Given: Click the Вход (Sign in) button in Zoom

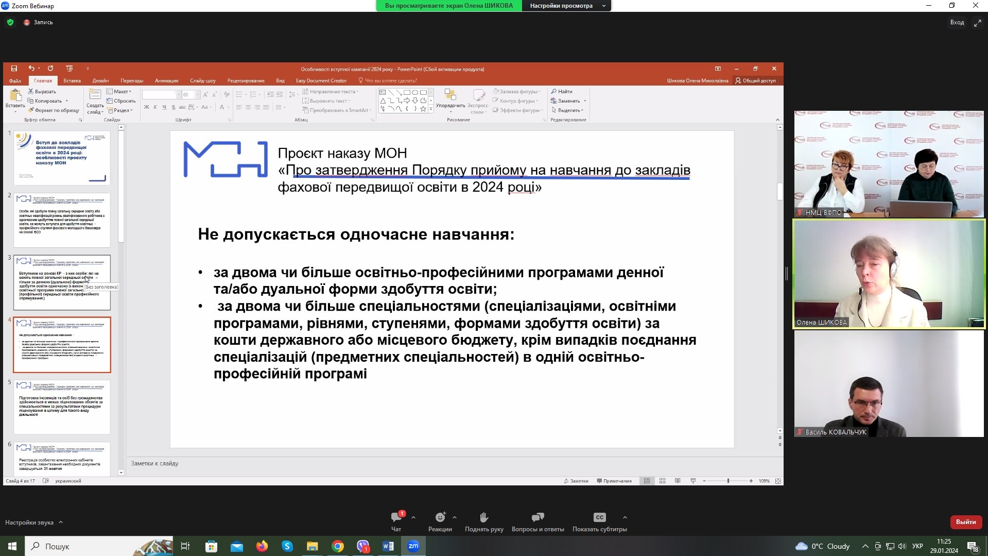Looking at the screenshot, I should coord(957,22).
